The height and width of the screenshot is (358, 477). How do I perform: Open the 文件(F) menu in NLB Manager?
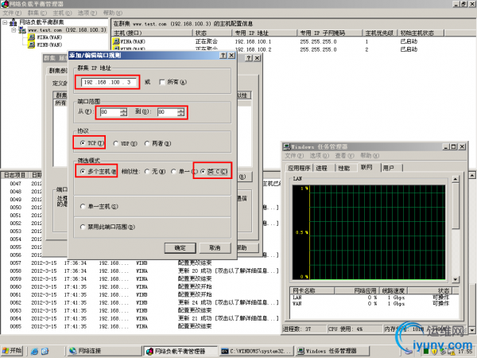coord(12,13)
